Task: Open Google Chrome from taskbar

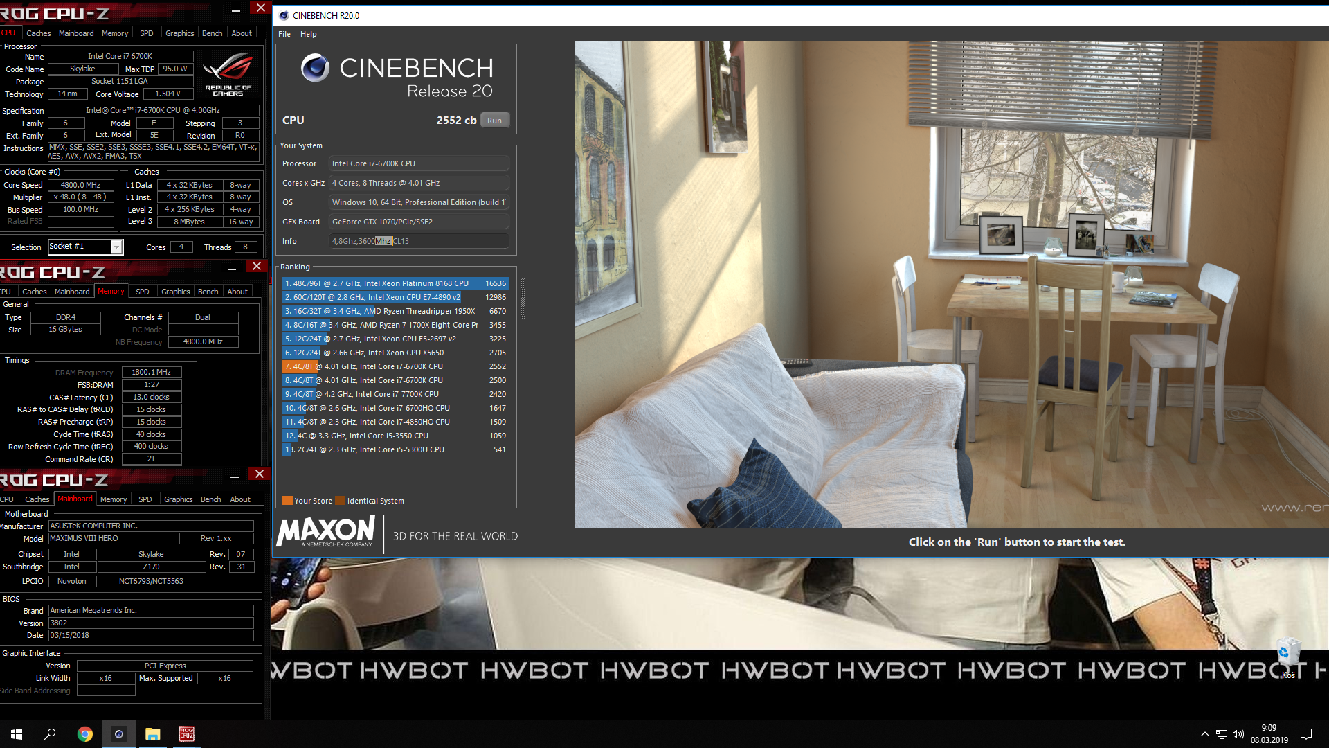Action: coord(84,734)
